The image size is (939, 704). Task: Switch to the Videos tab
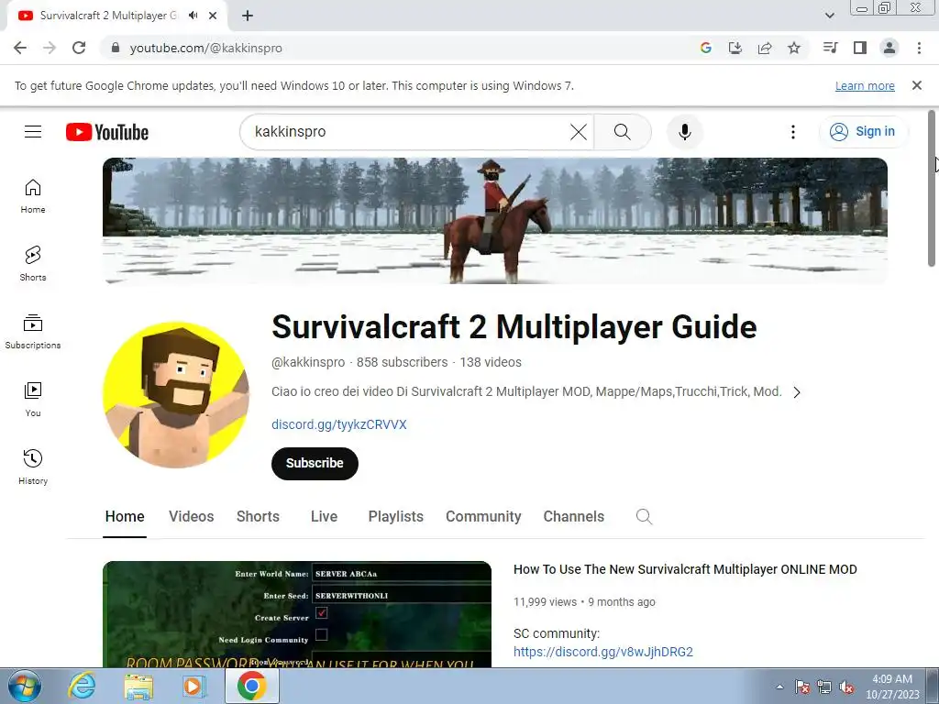(x=191, y=517)
